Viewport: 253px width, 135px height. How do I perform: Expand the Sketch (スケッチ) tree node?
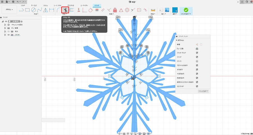(x=5, y=35)
